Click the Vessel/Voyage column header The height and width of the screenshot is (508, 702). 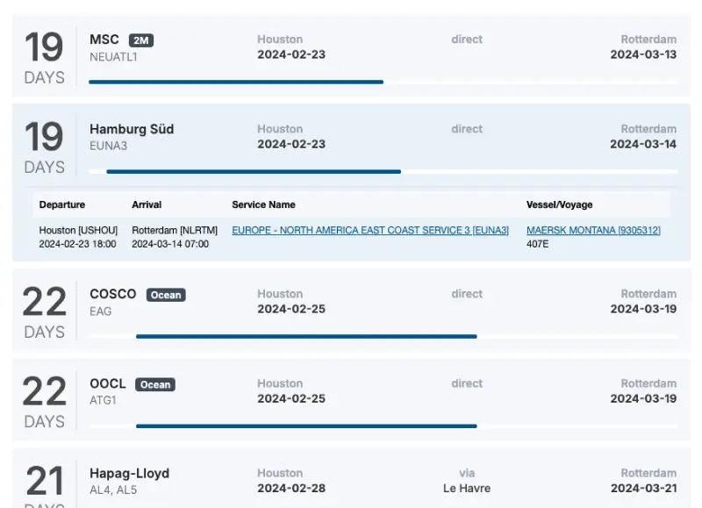[x=559, y=204]
